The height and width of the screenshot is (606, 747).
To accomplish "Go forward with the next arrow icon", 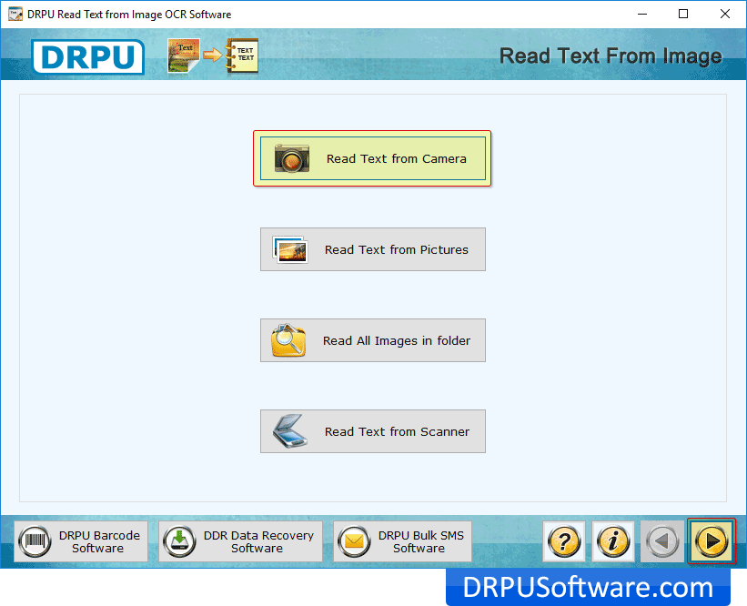I will coord(711,542).
